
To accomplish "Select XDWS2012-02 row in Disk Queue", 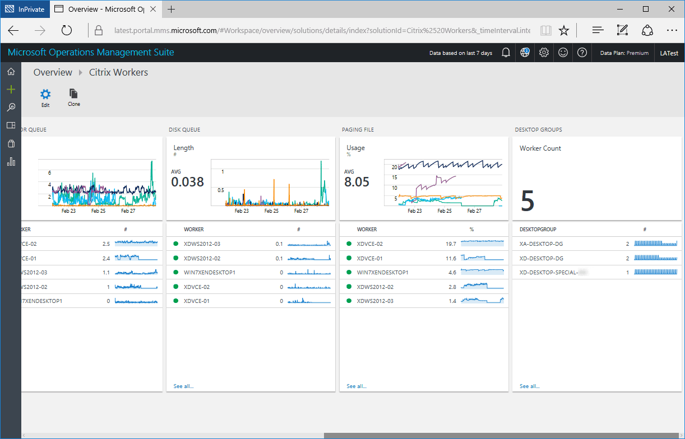I will coord(251,258).
